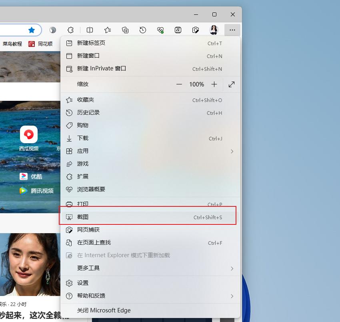
Task: Open Favorites from the star toolbar icon
Action: pos(107,30)
